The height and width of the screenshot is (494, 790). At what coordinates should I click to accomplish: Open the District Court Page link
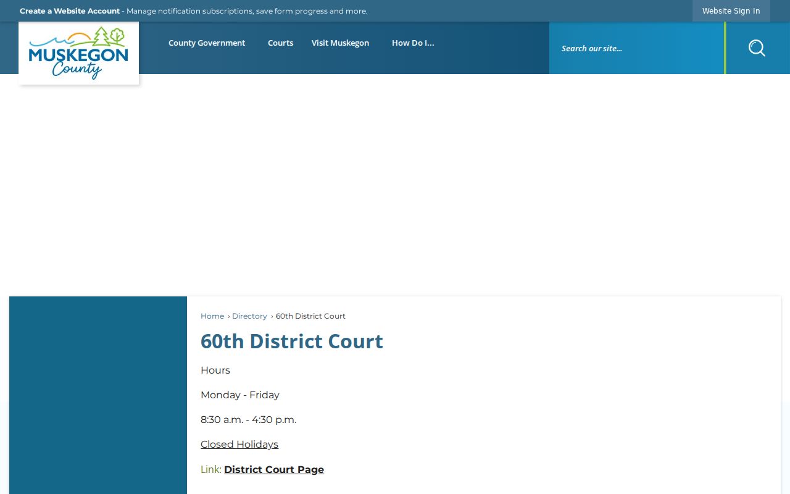274,470
